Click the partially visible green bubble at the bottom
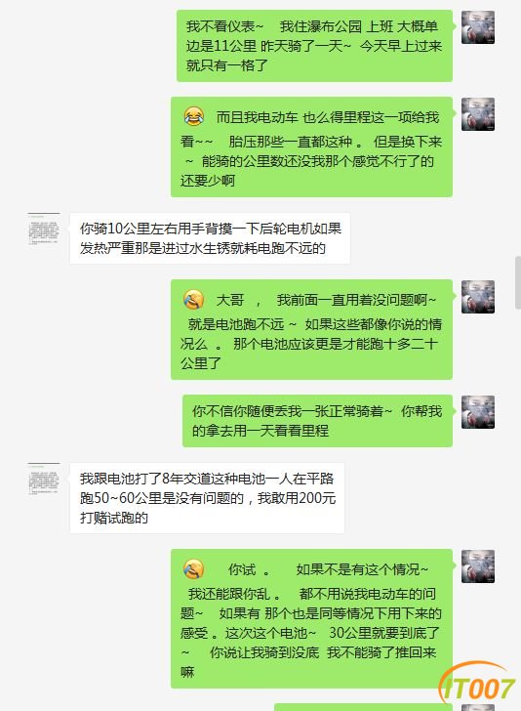This screenshot has height=711, width=521. [x=363, y=707]
